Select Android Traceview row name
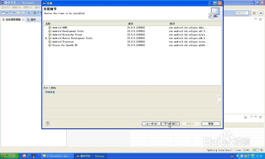 point(63,42)
